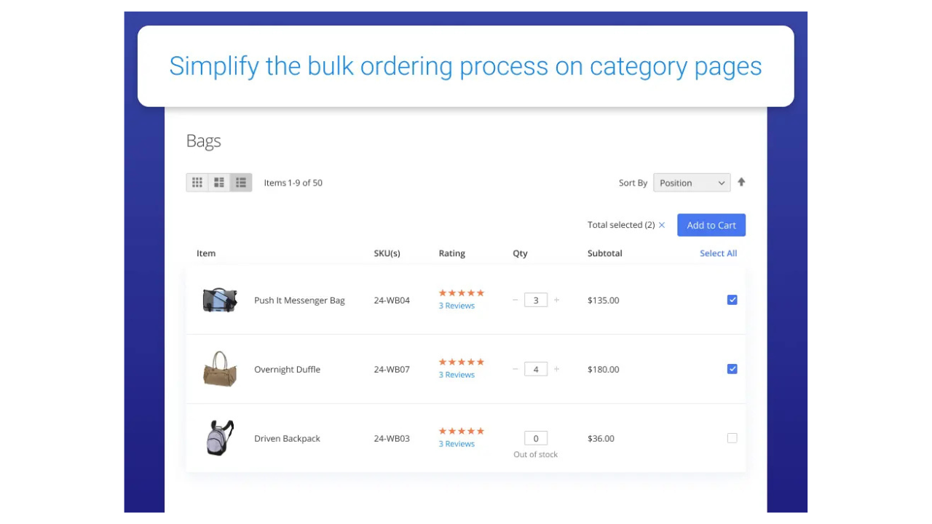The width and height of the screenshot is (932, 524).
Task: Click the Add to Cart button
Action: 711,225
